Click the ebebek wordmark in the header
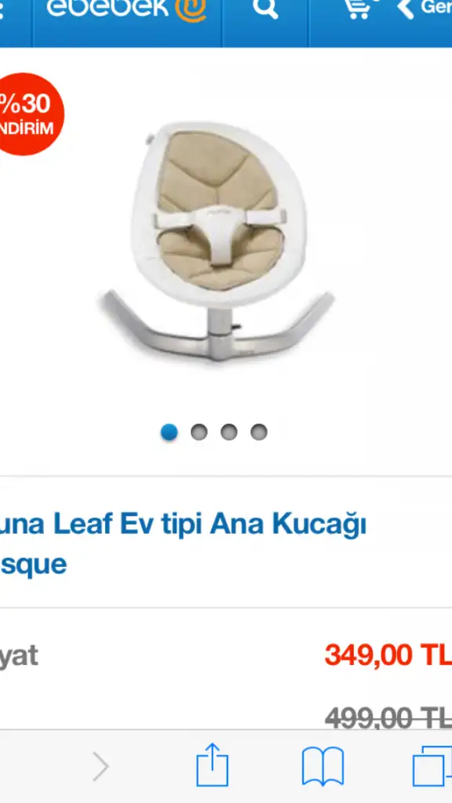452x803 pixels. pos(108,8)
